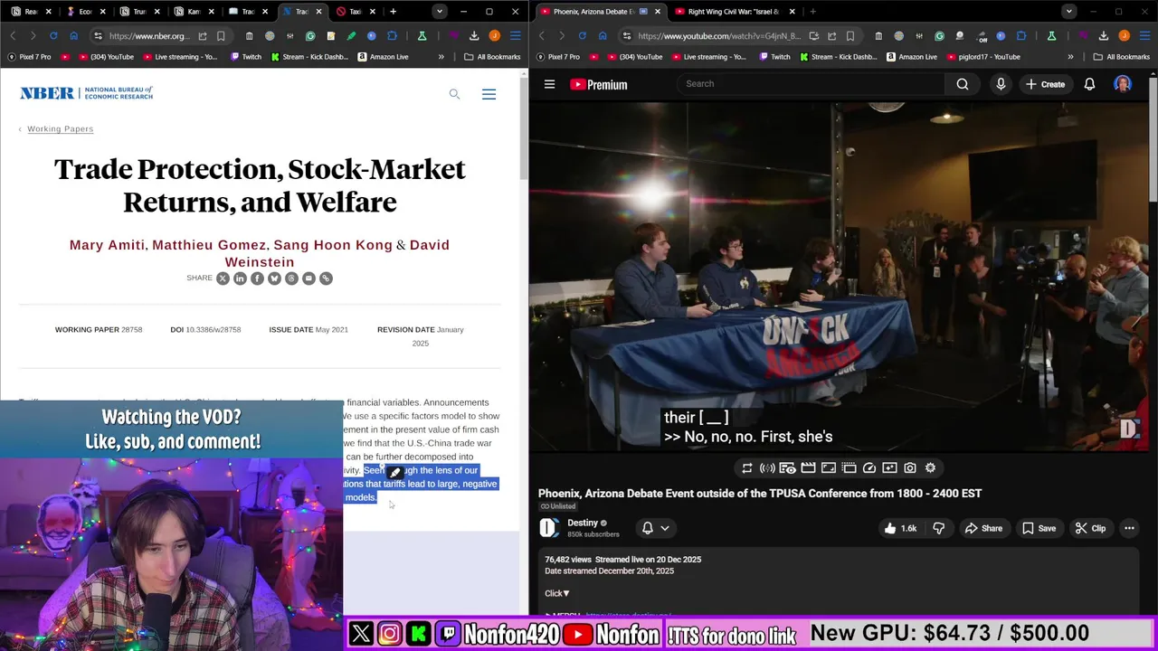Share the paper via LinkedIn icon
This screenshot has width=1158, height=651.
click(240, 278)
